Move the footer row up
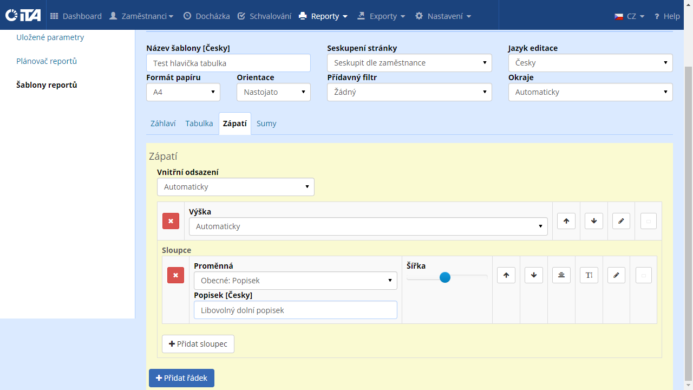 566,221
